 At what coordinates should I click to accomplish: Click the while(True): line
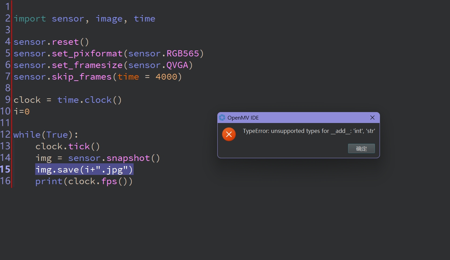[46, 135]
